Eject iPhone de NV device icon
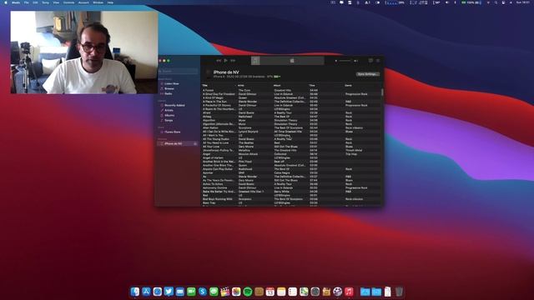534x300 pixels. click(x=195, y=143)
